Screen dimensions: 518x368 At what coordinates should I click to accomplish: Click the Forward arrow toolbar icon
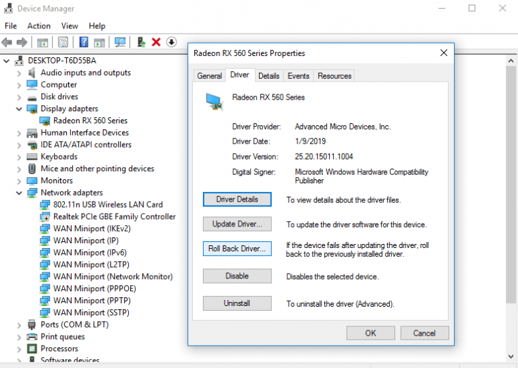22,42
